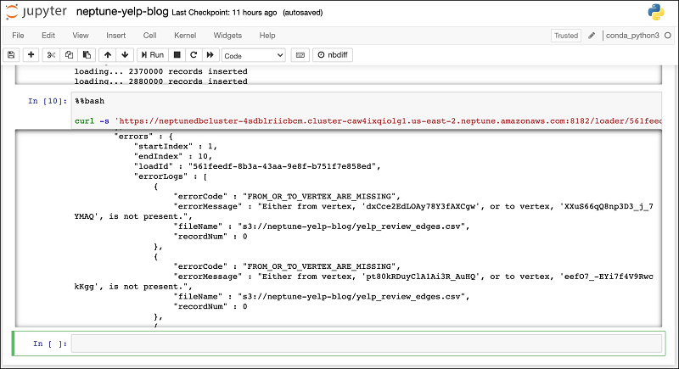The image size is (679, 369).
Task: Click the %%bash line in cell 10
Action: (90, 101)
